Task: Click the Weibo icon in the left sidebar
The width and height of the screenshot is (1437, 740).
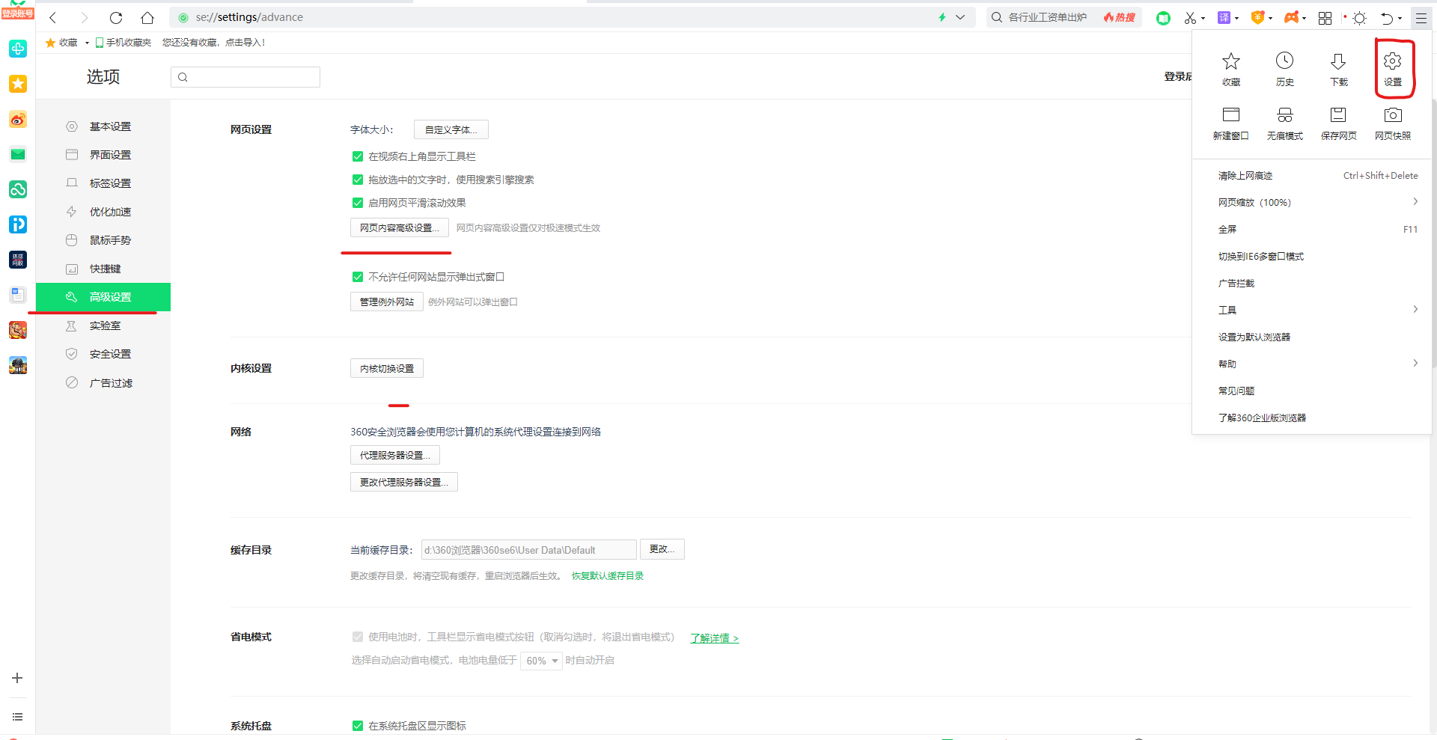Action: point(18,120)
